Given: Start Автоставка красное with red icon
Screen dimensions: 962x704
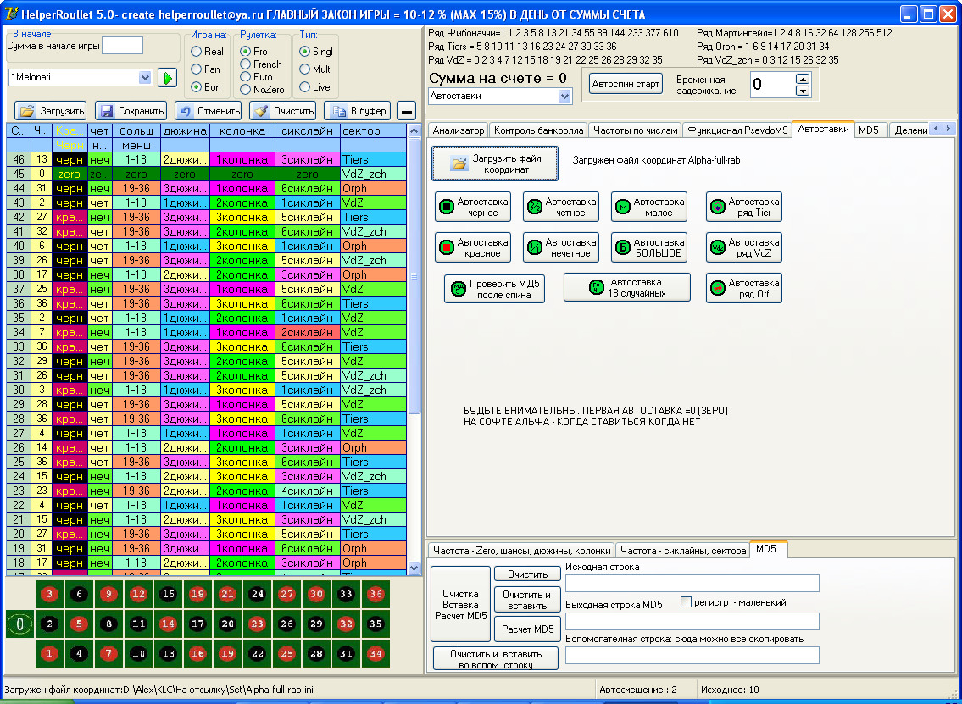Looking at the screenshot, I should point(473,247).
